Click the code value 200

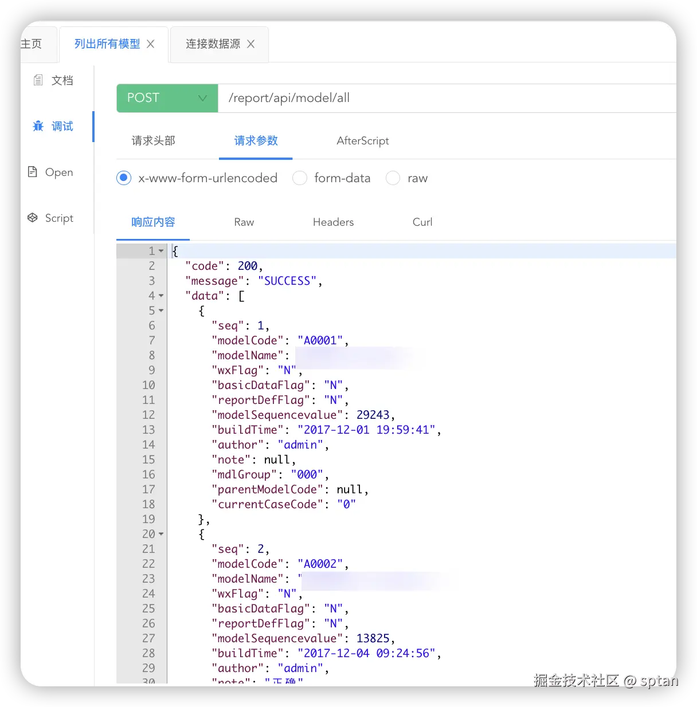pyautogui.click(x=248, y=266)
